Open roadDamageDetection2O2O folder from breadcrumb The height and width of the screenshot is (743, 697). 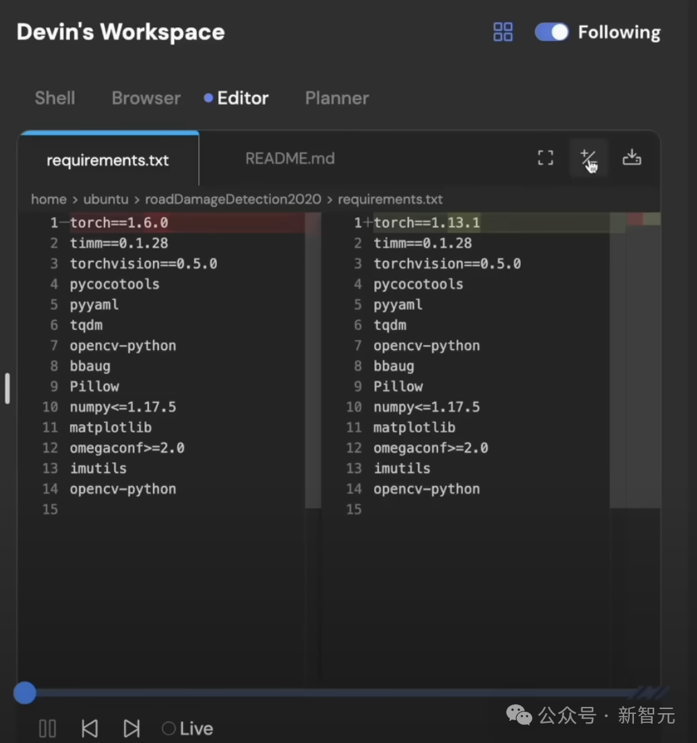(233, 199)
